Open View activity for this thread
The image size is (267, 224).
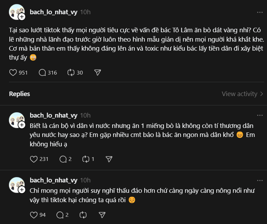tap(242, 94)
